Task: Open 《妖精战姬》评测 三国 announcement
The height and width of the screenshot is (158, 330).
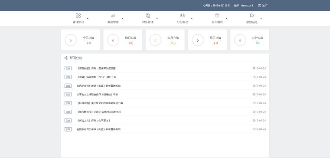Action: tap(96, 69)
